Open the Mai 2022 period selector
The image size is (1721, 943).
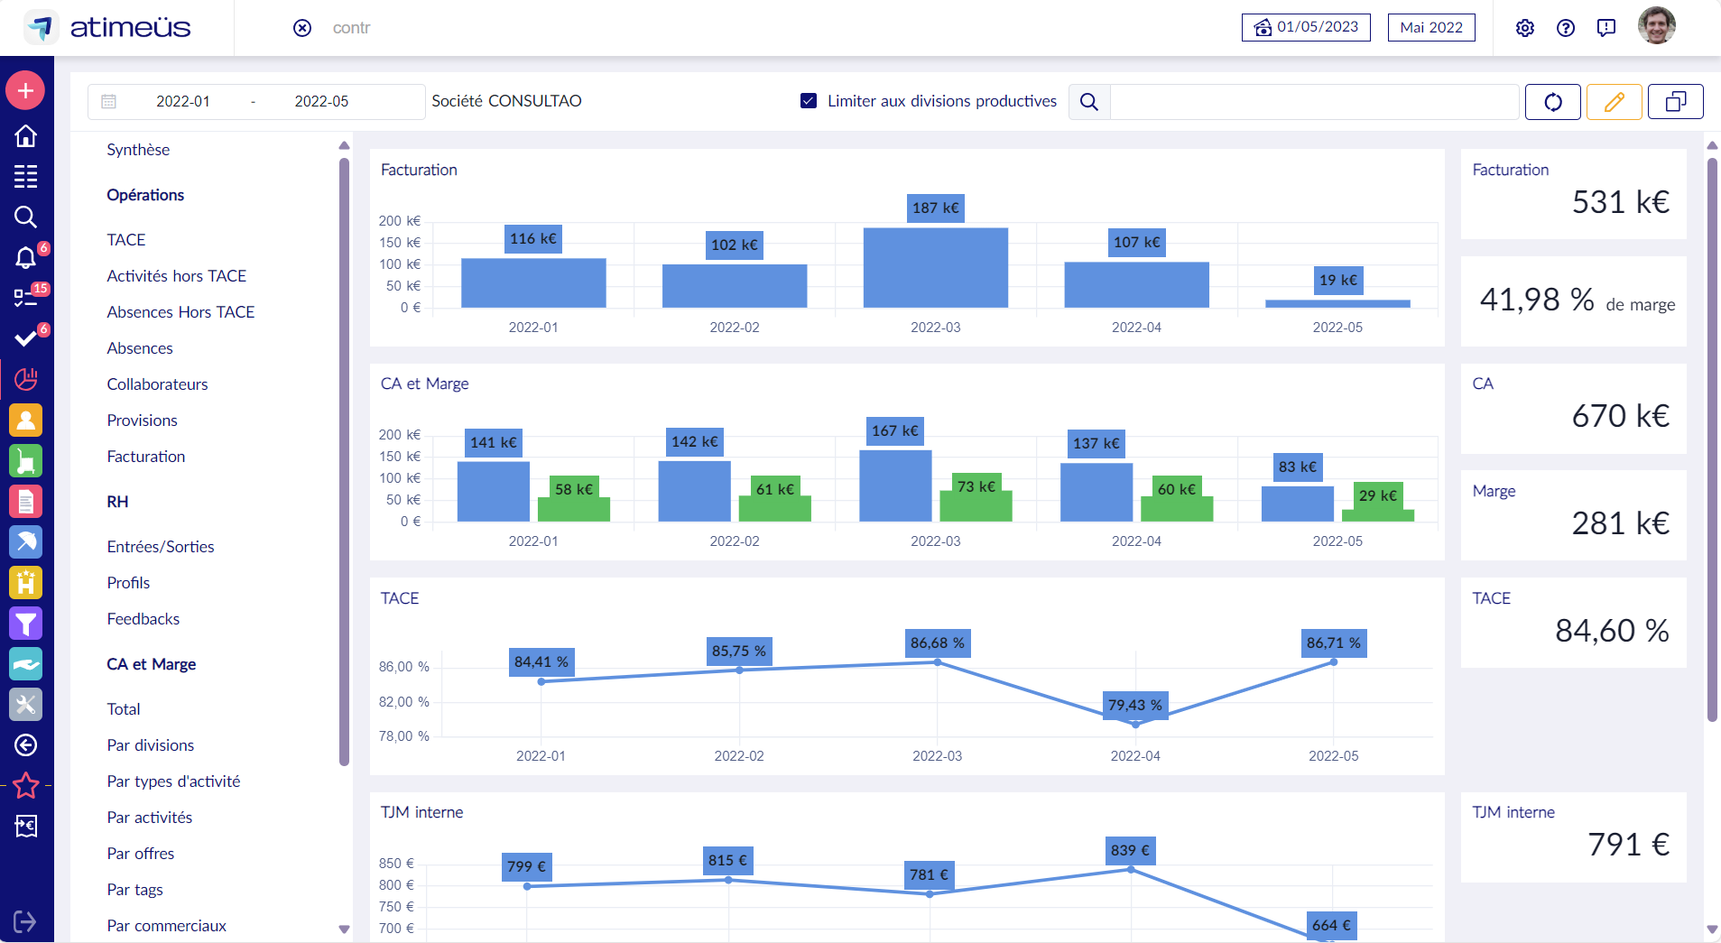click(x=1430, y=27)
